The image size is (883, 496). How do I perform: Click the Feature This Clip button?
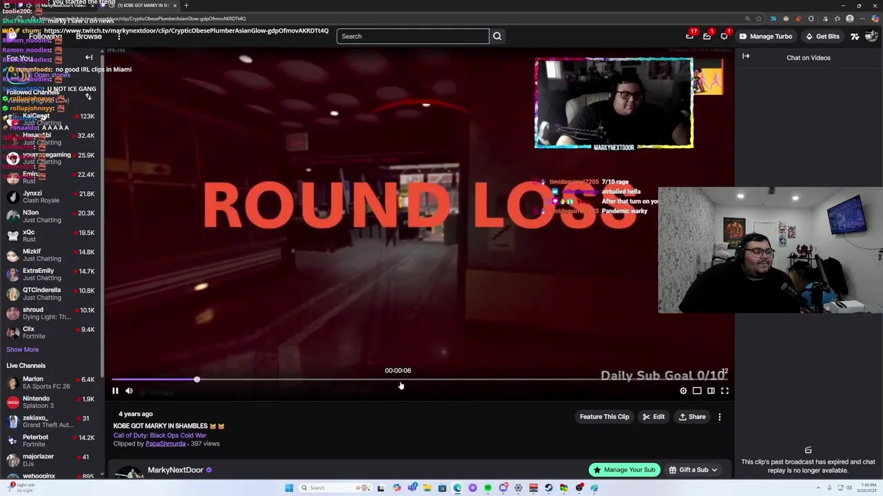[x=604, y=417]
